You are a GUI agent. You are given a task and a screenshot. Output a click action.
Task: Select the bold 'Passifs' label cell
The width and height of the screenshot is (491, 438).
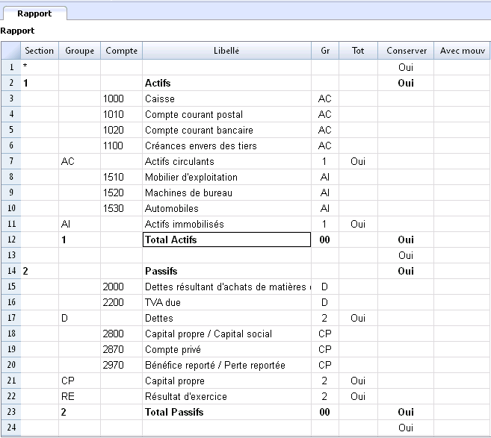[x=226, y=271]
